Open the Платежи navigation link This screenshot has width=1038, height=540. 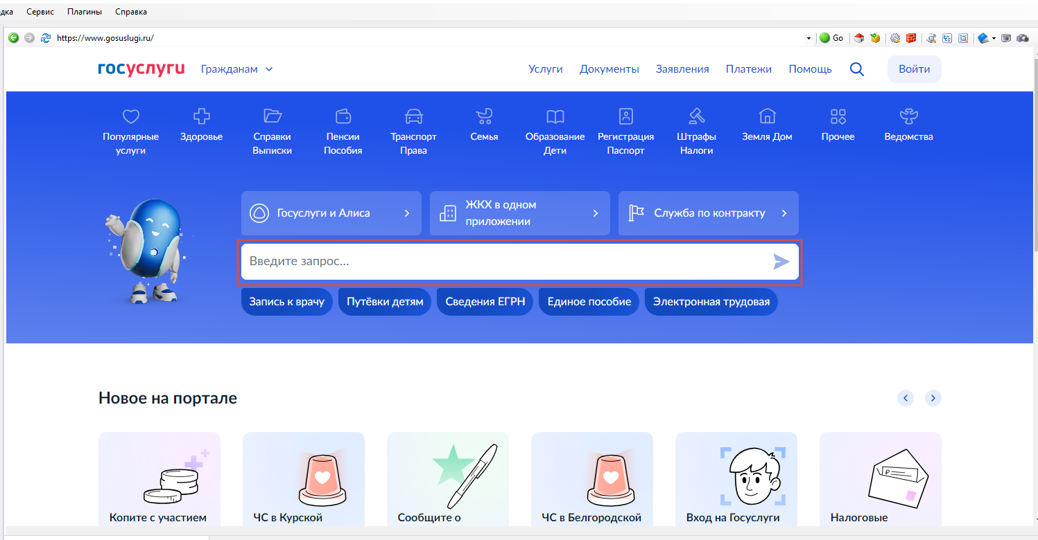(x=749, y=69)
